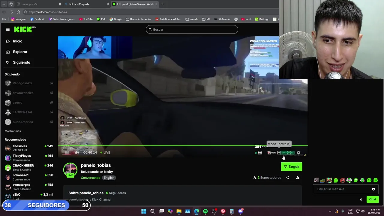Screen dimensions: 384x216
Task: Reload the page
Action: (x=11, y=12)
